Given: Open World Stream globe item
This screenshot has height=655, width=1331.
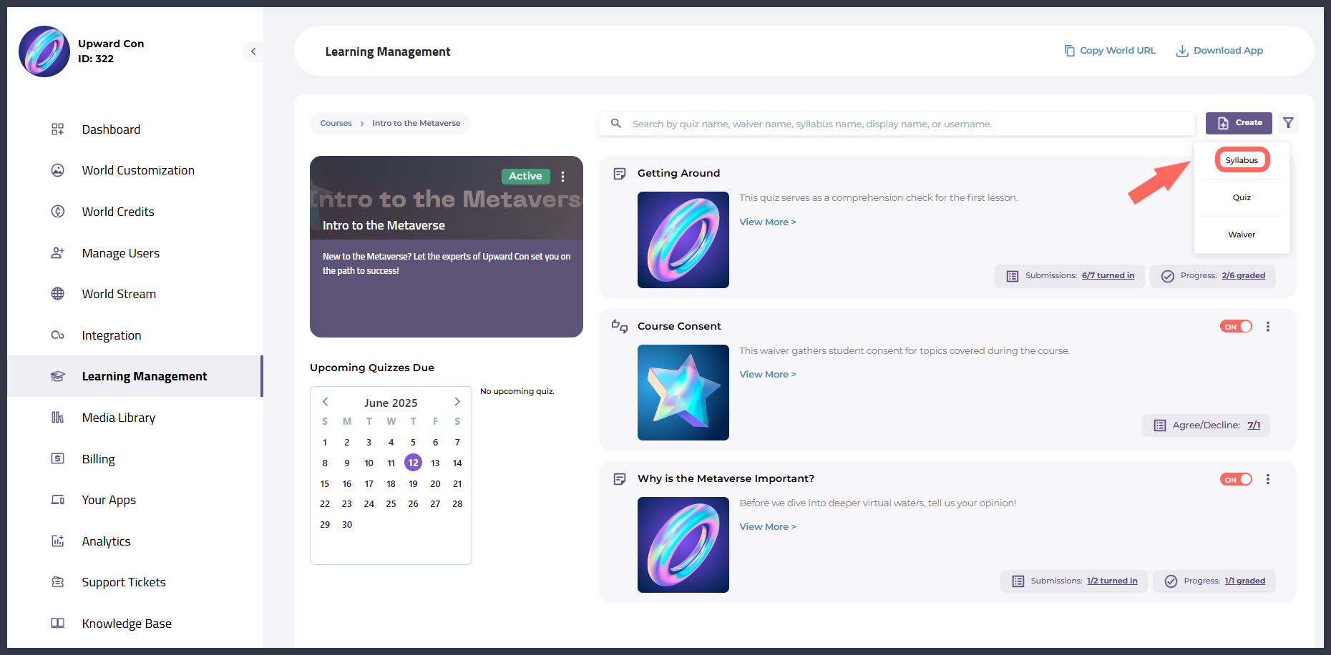Looking at the screenshot, I should [119, 294].
